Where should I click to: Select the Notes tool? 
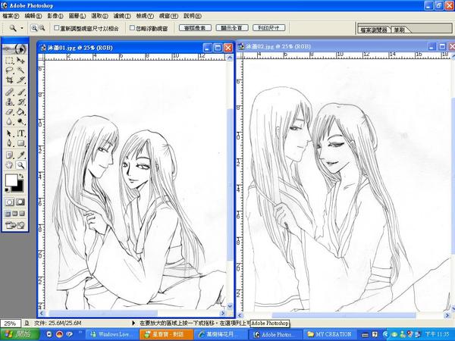9,155
